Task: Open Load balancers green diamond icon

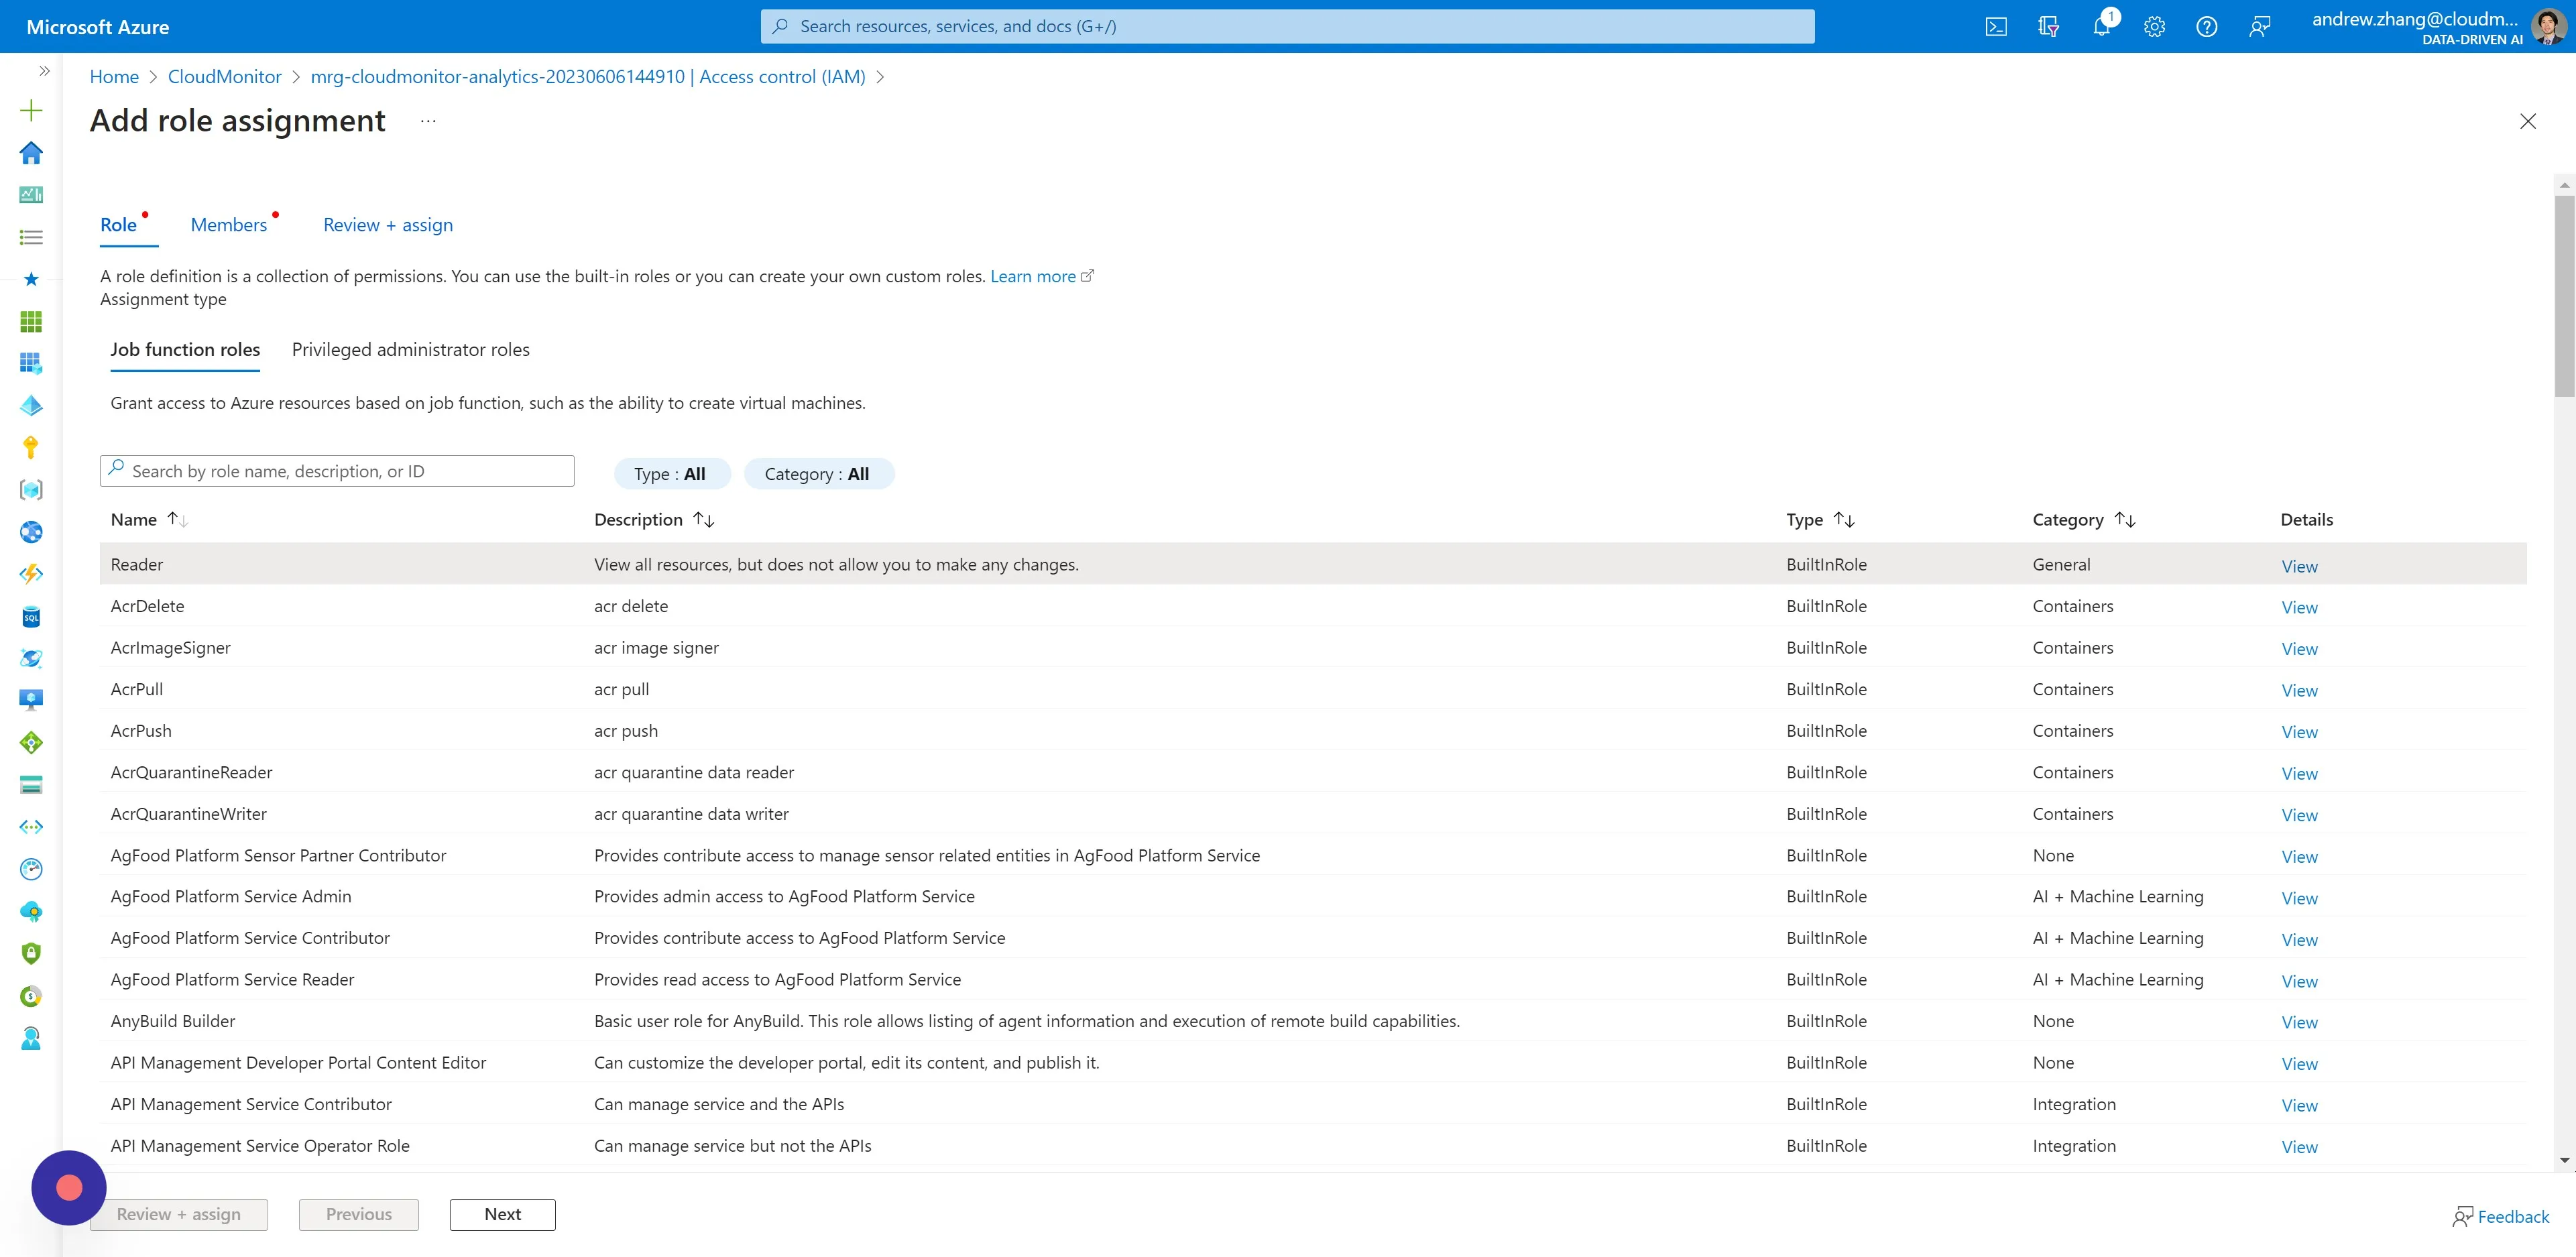Action: coord(31,743)
